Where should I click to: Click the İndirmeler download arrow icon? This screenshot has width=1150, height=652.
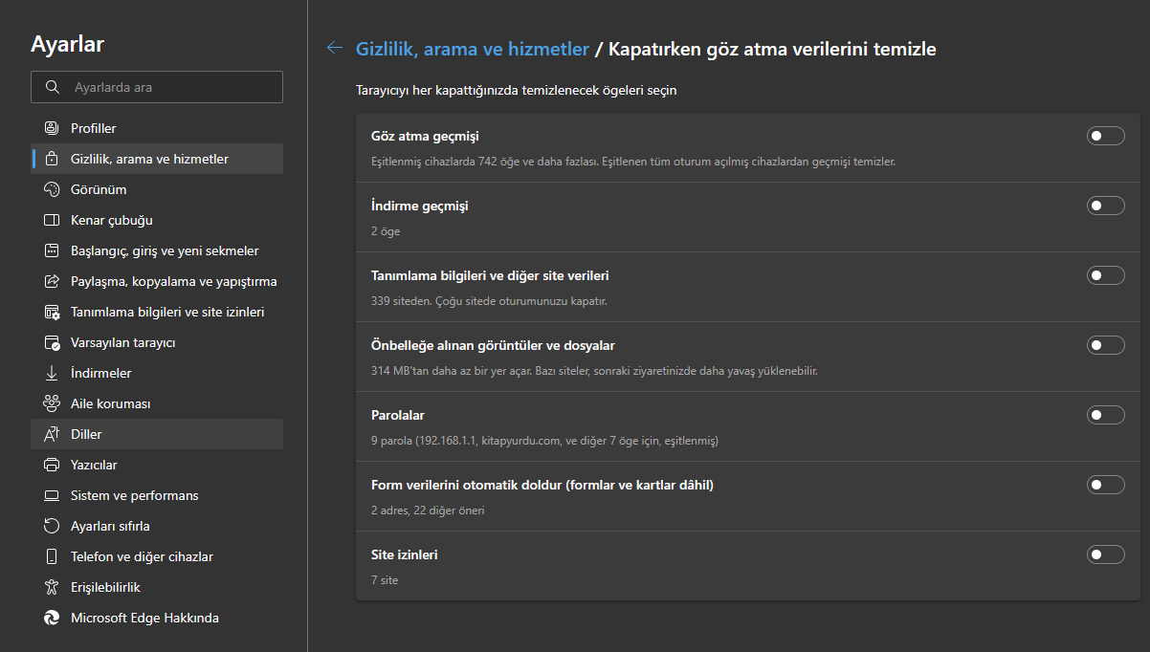click(52, 373)
